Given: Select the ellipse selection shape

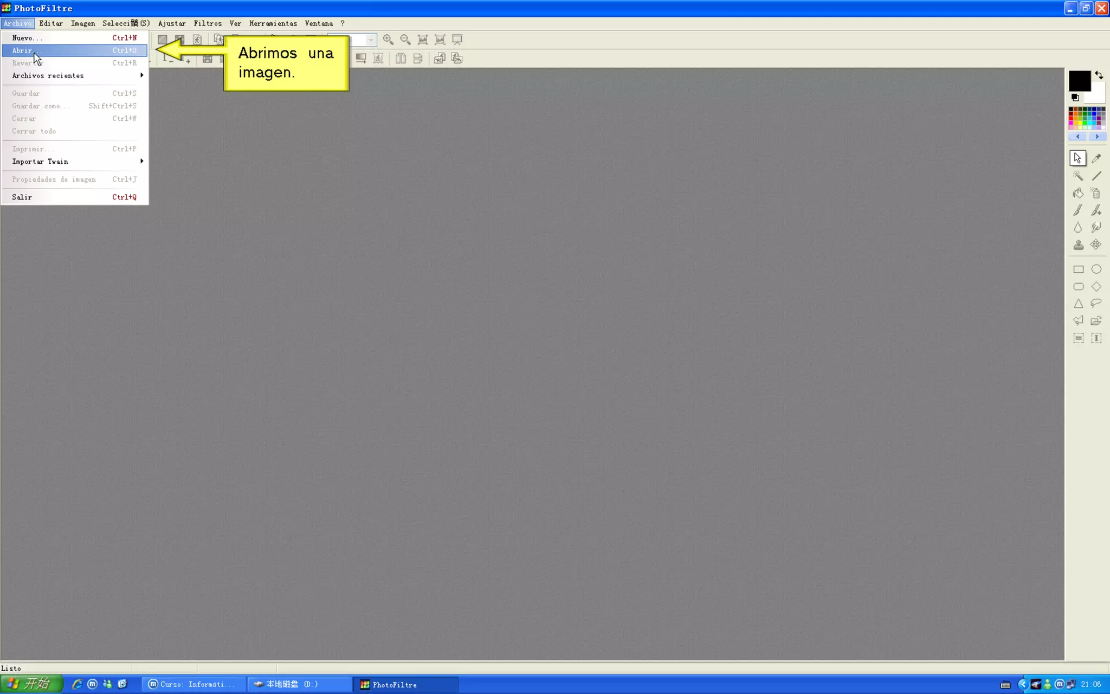Looking at the screenshot, I should pos(1096,269).
